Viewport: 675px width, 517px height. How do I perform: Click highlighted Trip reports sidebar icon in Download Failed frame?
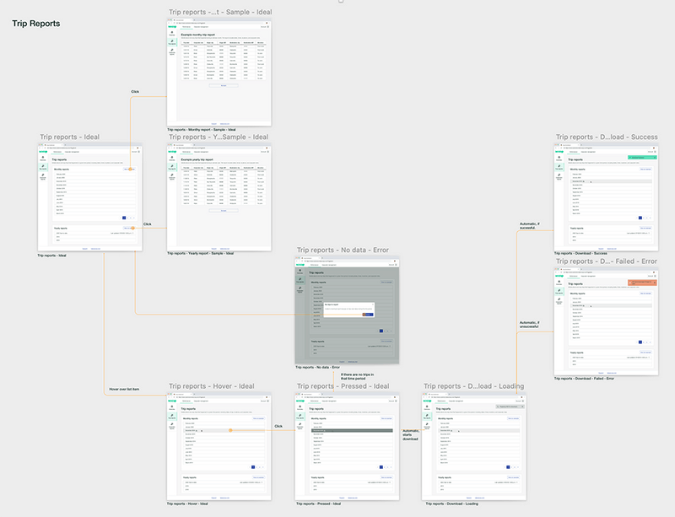pos(559,292)
